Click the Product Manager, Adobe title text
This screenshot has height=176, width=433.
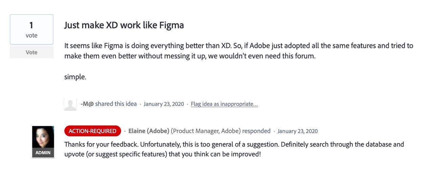tap(206, 131)
